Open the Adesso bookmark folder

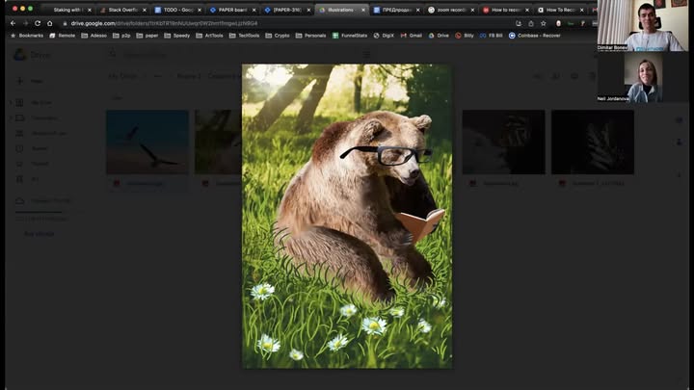pos(94,36)
